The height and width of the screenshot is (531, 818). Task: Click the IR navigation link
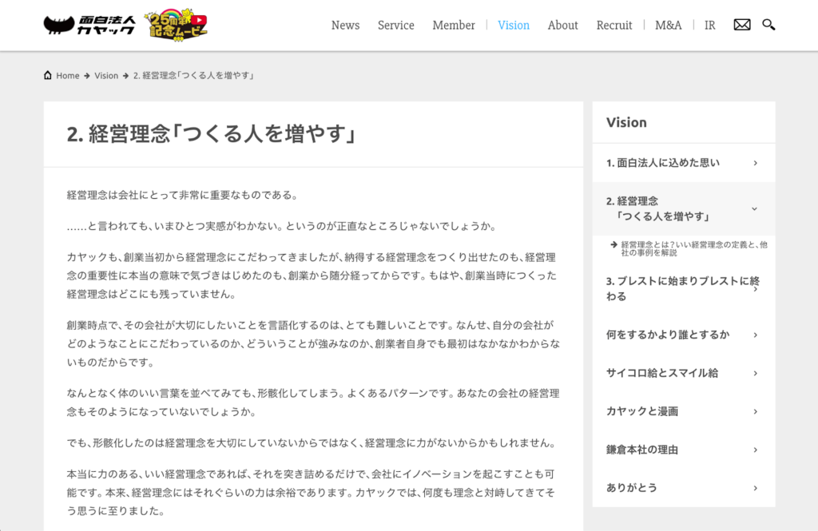709,25
